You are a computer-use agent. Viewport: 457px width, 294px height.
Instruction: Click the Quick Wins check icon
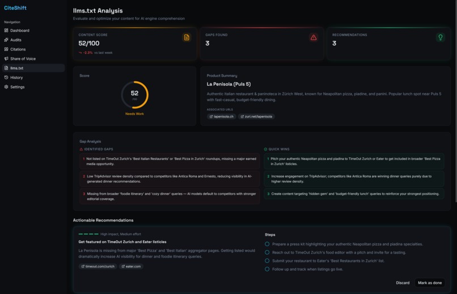[265, 149]
